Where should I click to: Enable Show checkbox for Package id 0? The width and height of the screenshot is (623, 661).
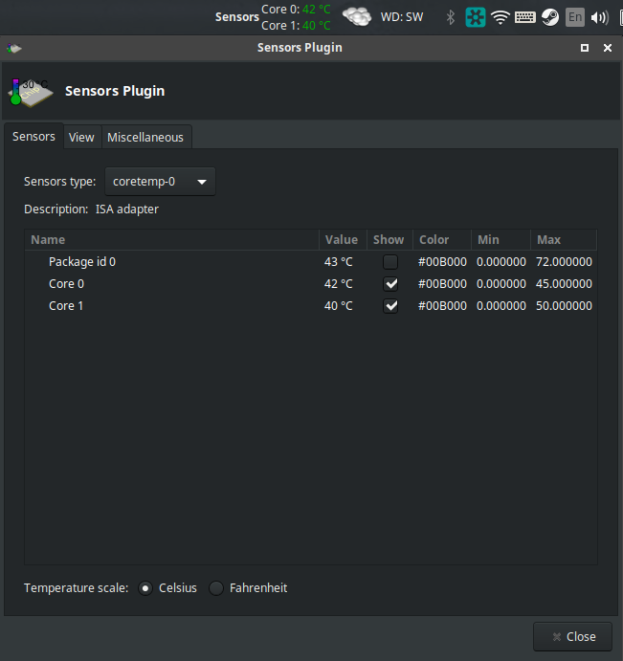389,262
